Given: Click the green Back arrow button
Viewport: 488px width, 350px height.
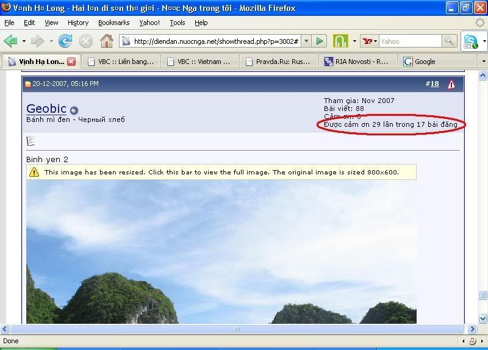Looking at the screenshot, I should [11, 41].
